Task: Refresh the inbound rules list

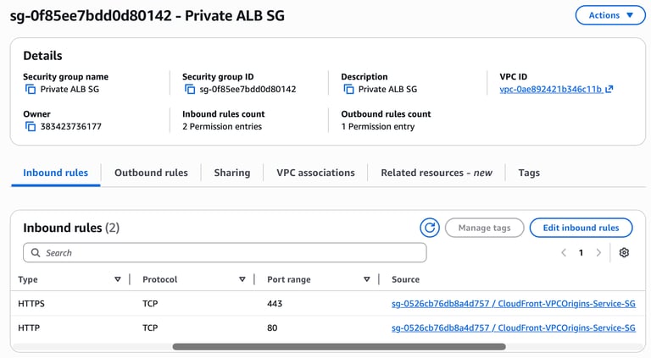Action: point(430,228)
